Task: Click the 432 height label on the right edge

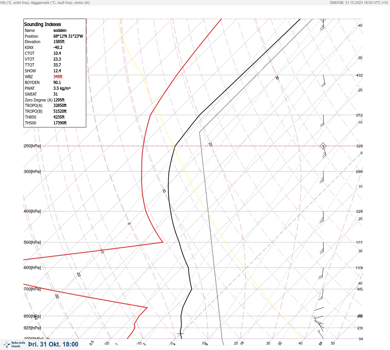Action: pos(360,75)
